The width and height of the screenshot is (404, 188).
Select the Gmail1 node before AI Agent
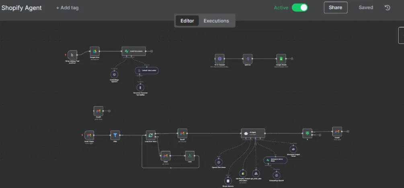click(x=183, y=133)
